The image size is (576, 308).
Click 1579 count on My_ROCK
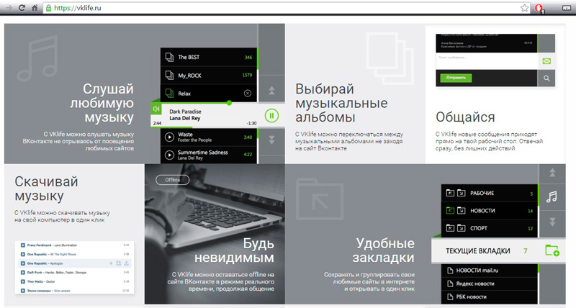point(247,75)
